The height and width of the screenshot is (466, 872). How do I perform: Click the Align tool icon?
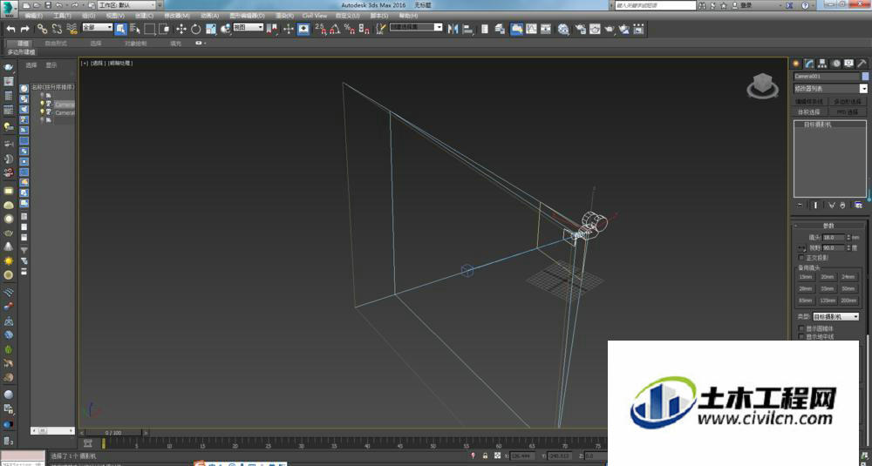(x=467, y=29)
